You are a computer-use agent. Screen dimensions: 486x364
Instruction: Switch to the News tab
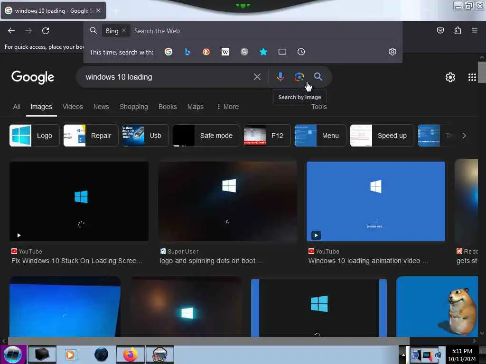101,107
